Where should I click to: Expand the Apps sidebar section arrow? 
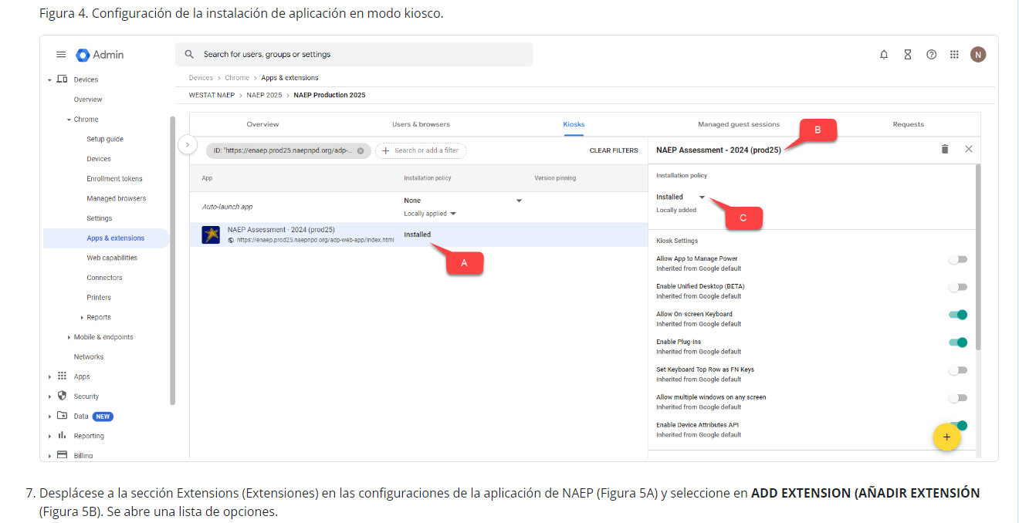pyautogui.click(x=50, y=377)
